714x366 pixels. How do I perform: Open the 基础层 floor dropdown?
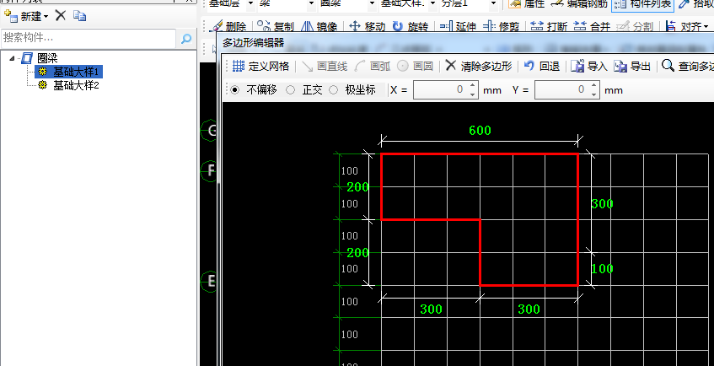251,3
